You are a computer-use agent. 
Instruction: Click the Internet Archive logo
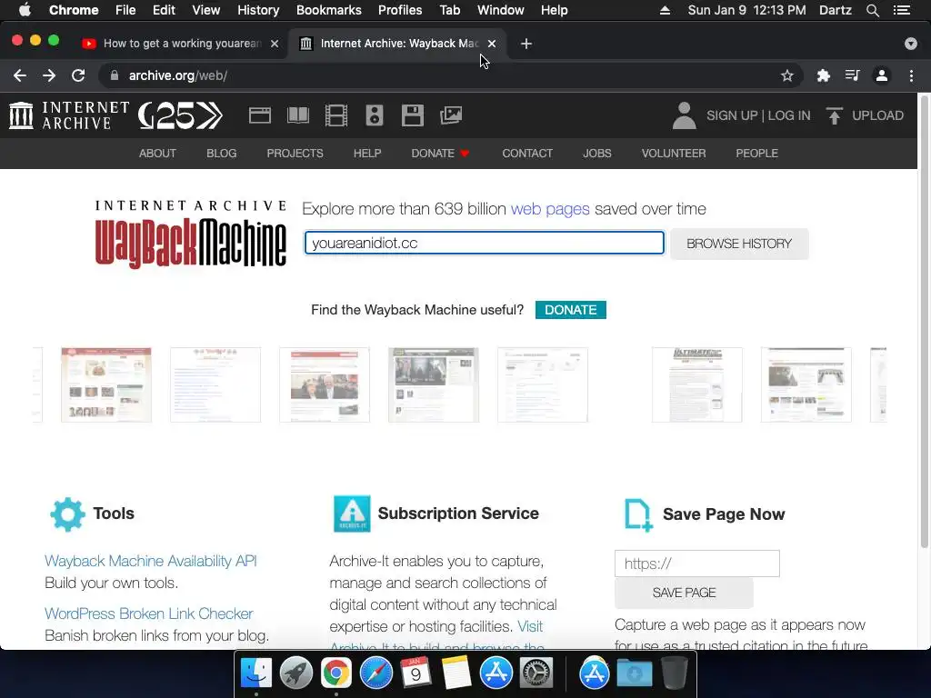tap(69, 115)
